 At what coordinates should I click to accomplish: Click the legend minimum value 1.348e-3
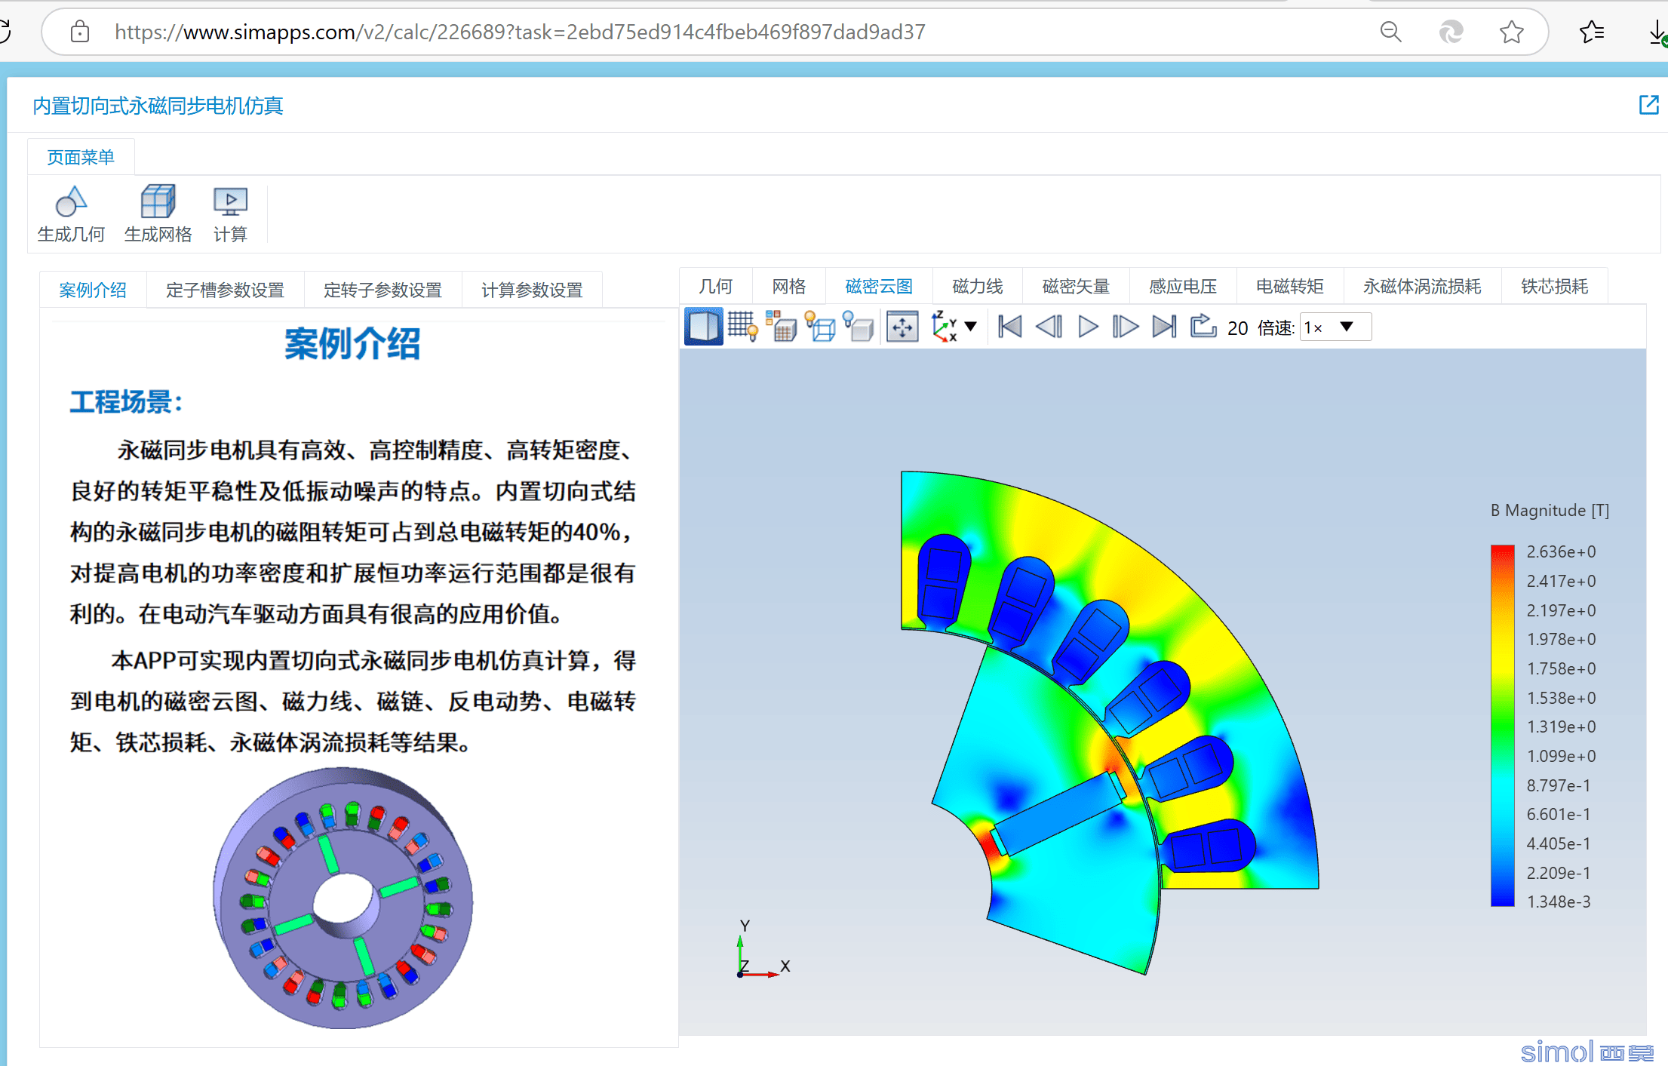(1559, 902)
